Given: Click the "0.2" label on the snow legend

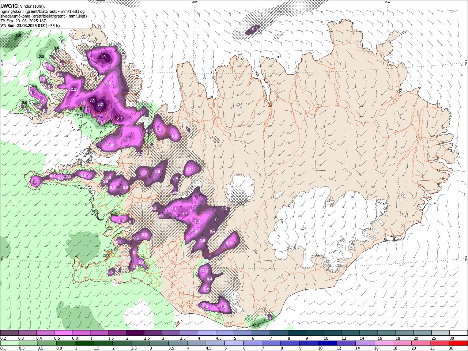Looking at the screenshot, I should (3, 338).
